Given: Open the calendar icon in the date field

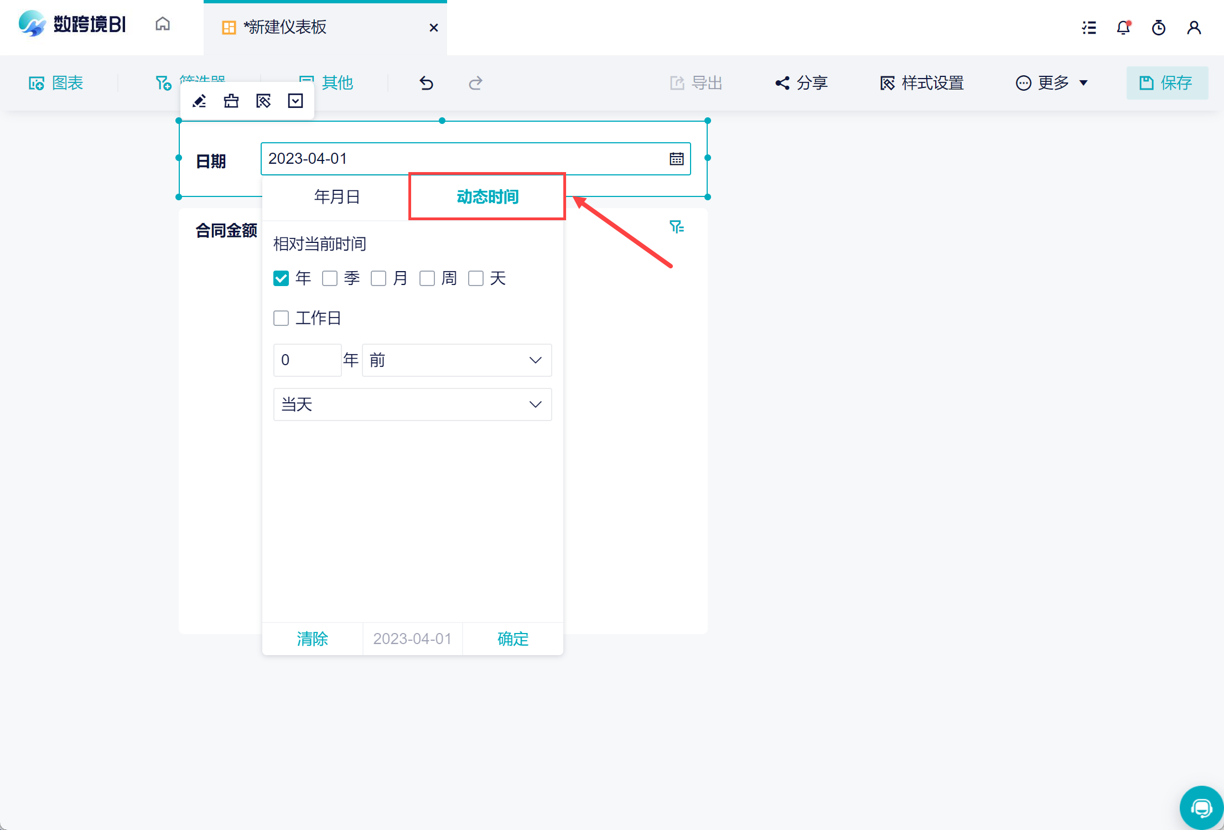Looking at the screenshot, I should click(x=677, y=159).
